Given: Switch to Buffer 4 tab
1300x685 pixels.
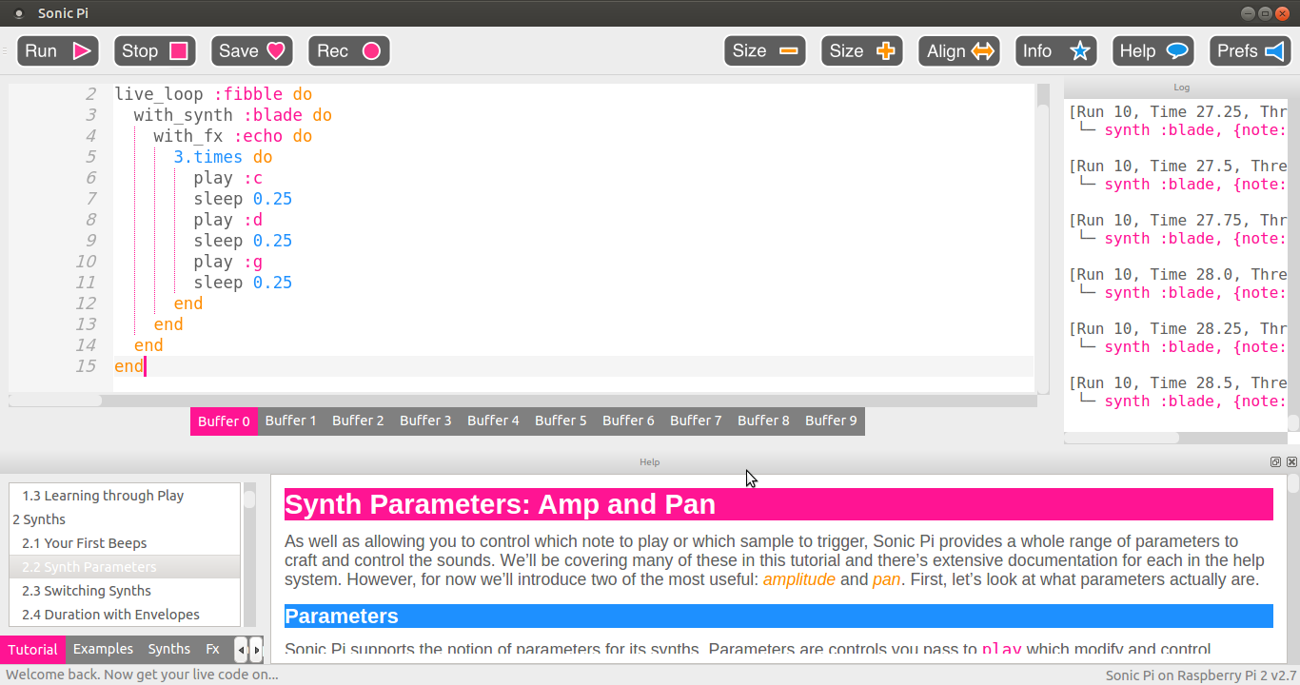Looking at the screenshot, I should click(x=493, y=421).
